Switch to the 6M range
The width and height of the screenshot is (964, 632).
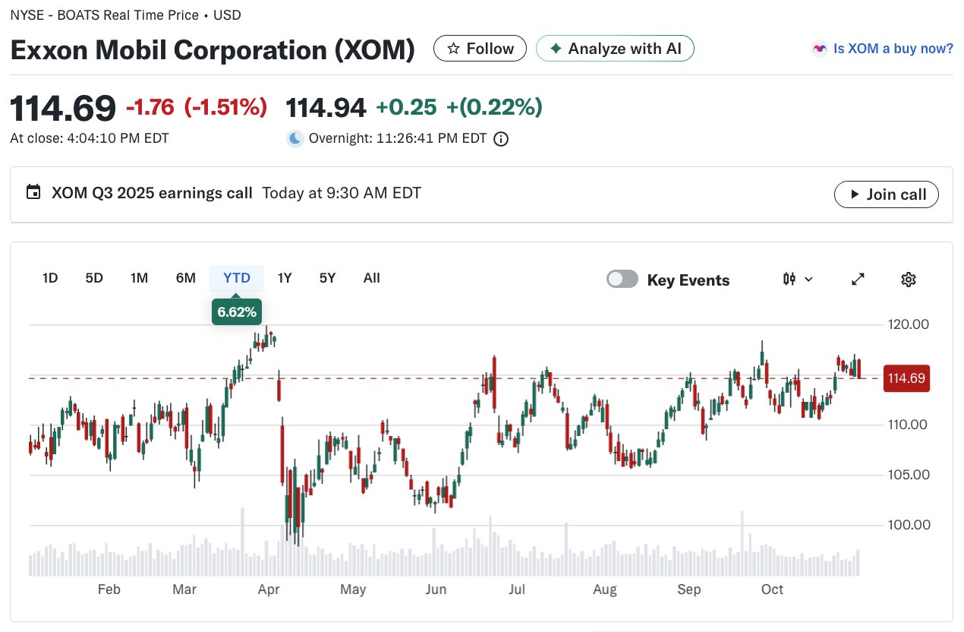(x=186, y=278)
